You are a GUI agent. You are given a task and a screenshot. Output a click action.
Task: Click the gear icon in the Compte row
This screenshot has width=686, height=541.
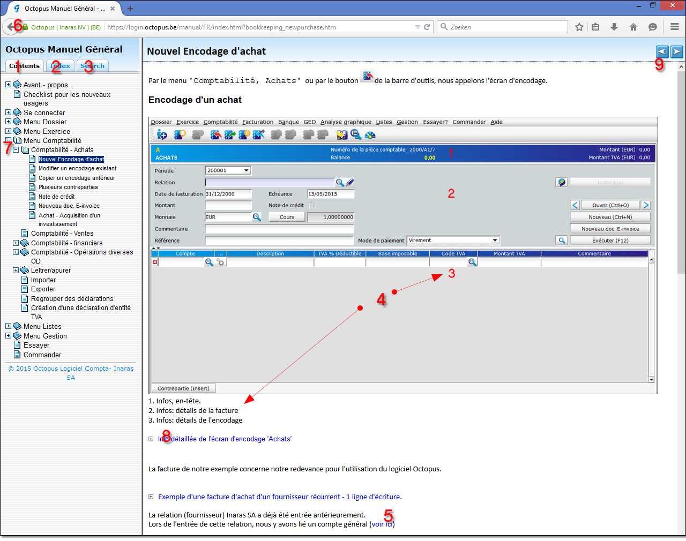coord(220,262)
